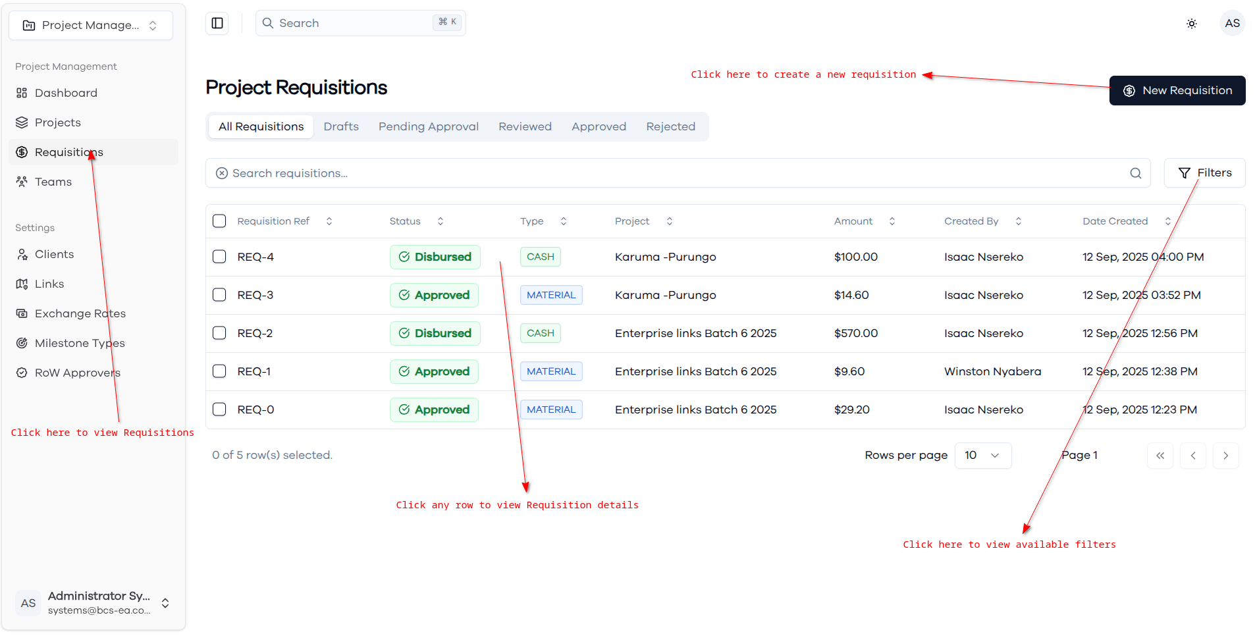The width and height of the screenshot is (1255, 636).
Task: Open Requisitions in the sidebar
Action: pos(93,152)
